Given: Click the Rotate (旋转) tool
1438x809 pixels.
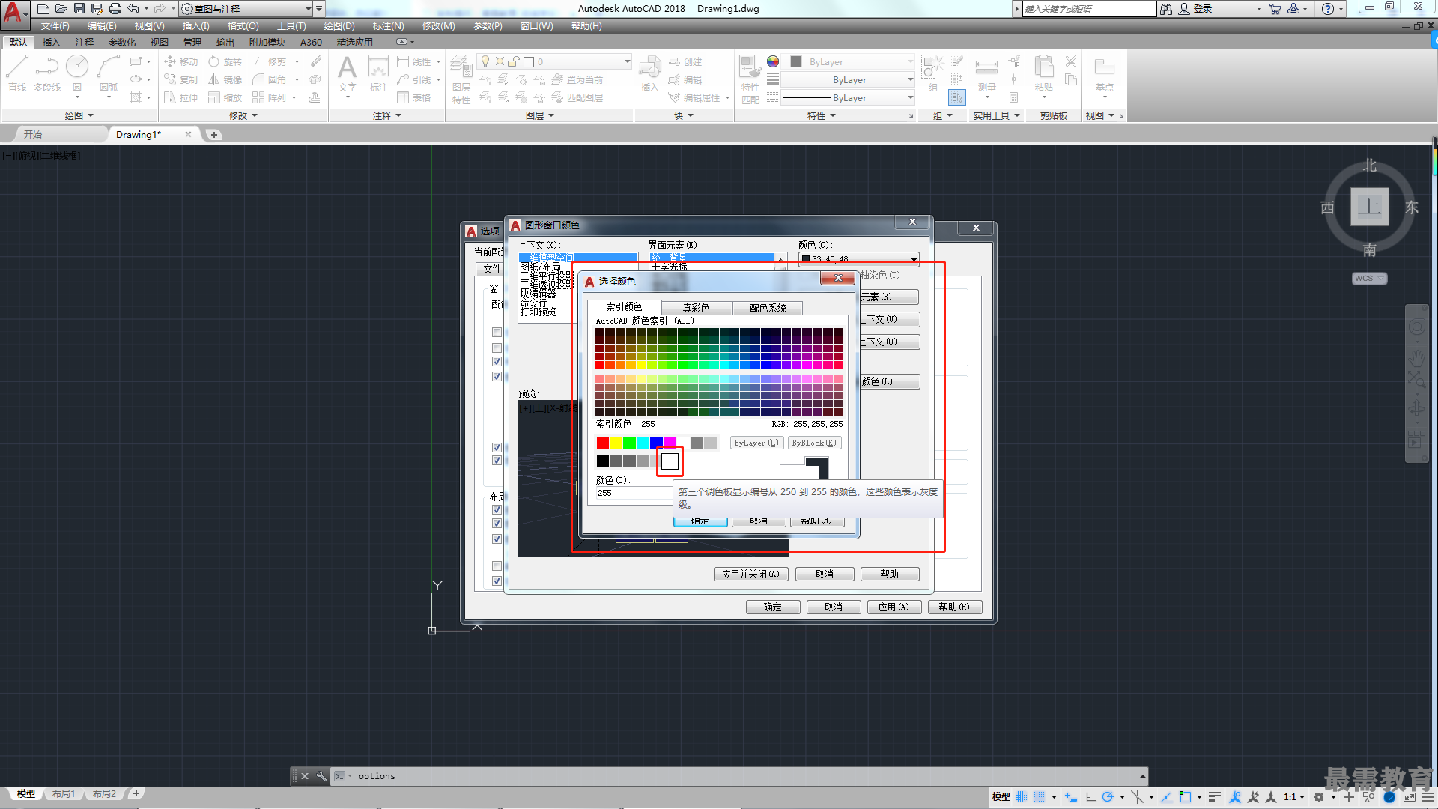Looking at the screenshot, I should tap(225, 62).
